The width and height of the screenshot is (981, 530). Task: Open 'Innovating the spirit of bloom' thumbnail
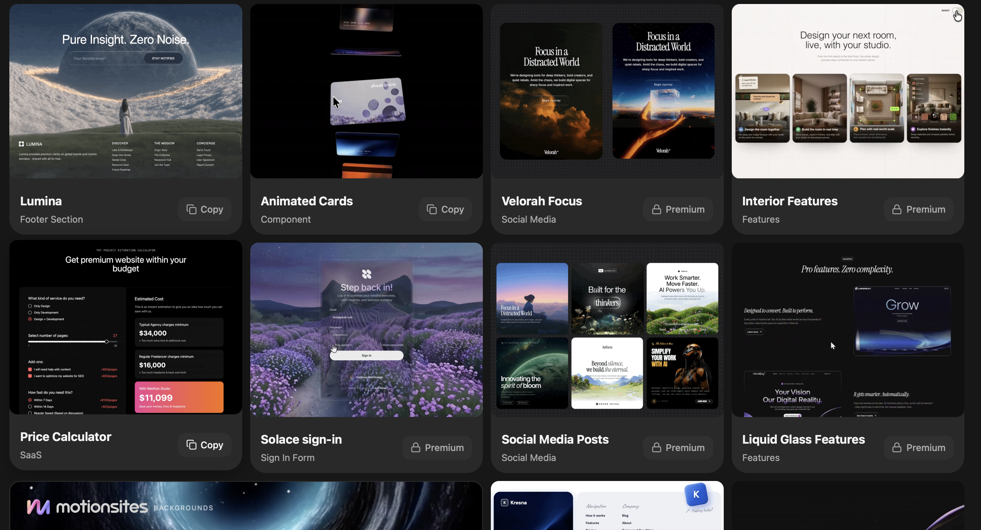click(x=532, y=373)
